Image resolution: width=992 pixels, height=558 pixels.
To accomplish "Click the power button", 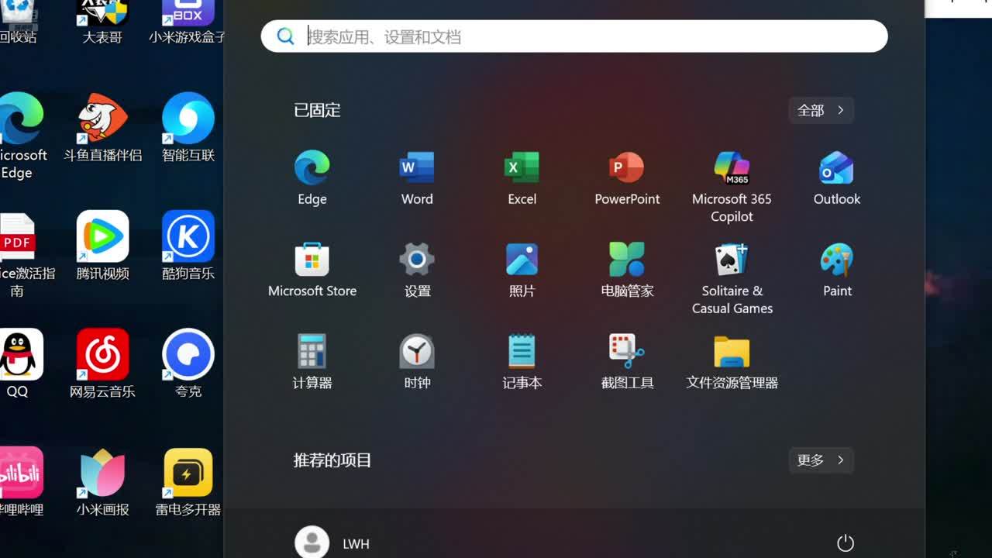I will [846, 542].
